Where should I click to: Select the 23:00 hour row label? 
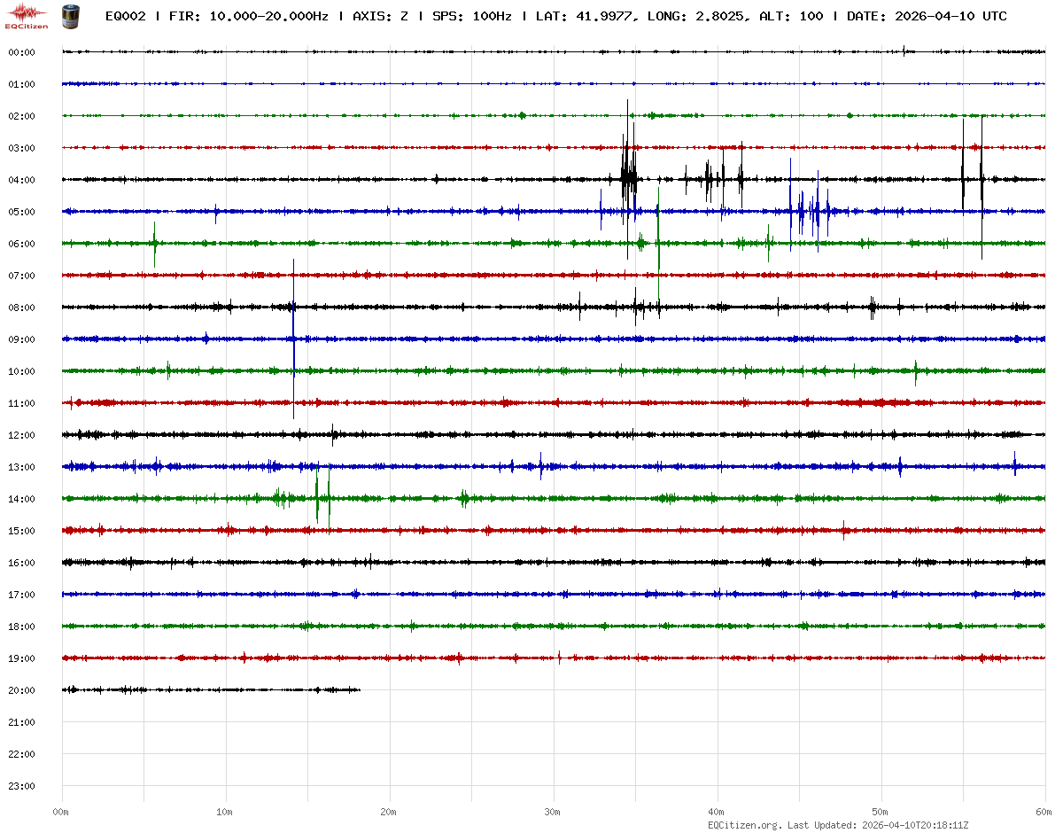pyautogui.click(x=21, y=786)
